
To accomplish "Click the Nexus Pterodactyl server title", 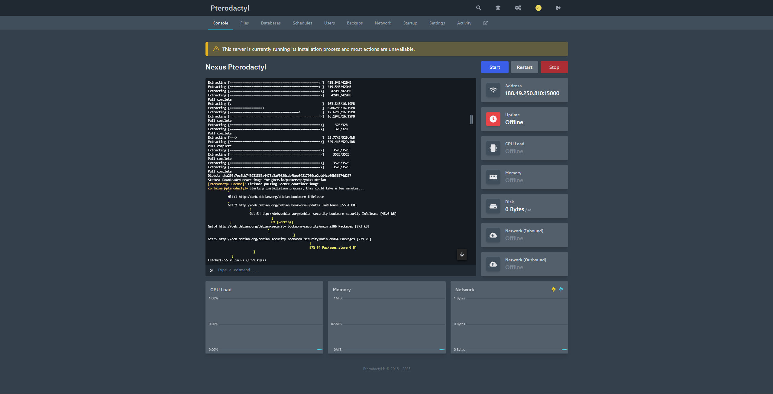I will [236, 67].
